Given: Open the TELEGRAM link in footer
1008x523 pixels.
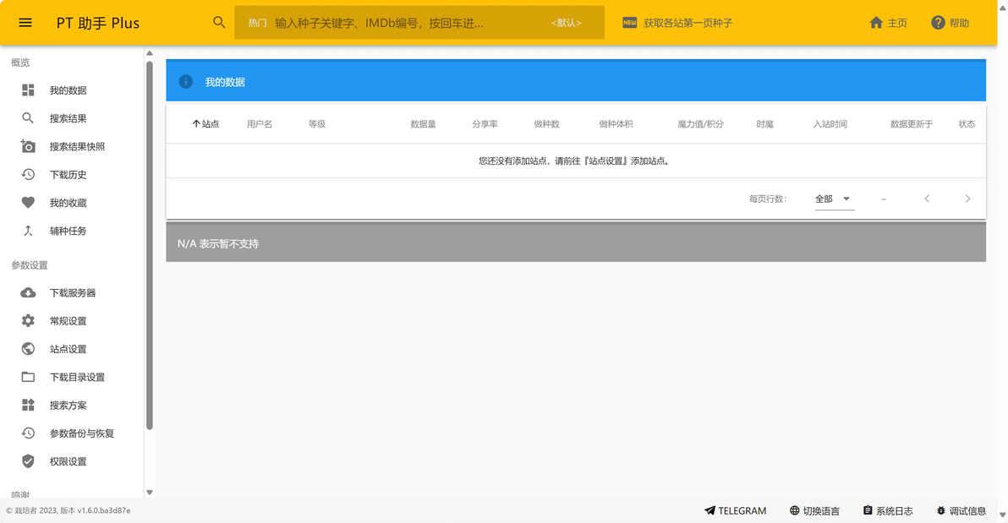Looking at the screenshot, I should 735,510.
